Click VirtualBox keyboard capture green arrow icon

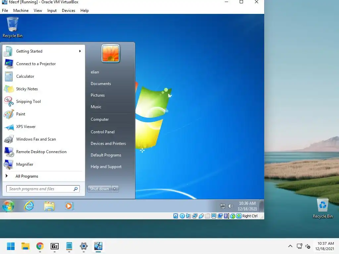239,216
